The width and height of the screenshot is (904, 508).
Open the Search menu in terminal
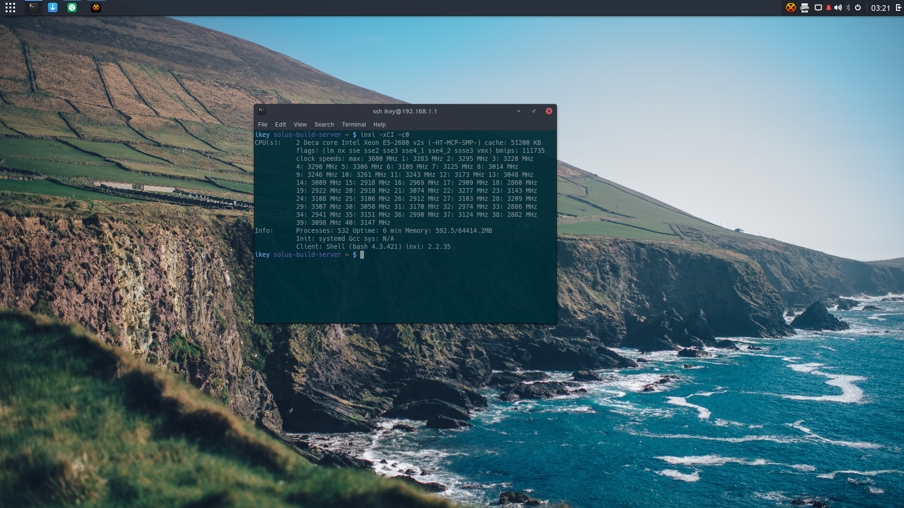click(x=324, y=125)
